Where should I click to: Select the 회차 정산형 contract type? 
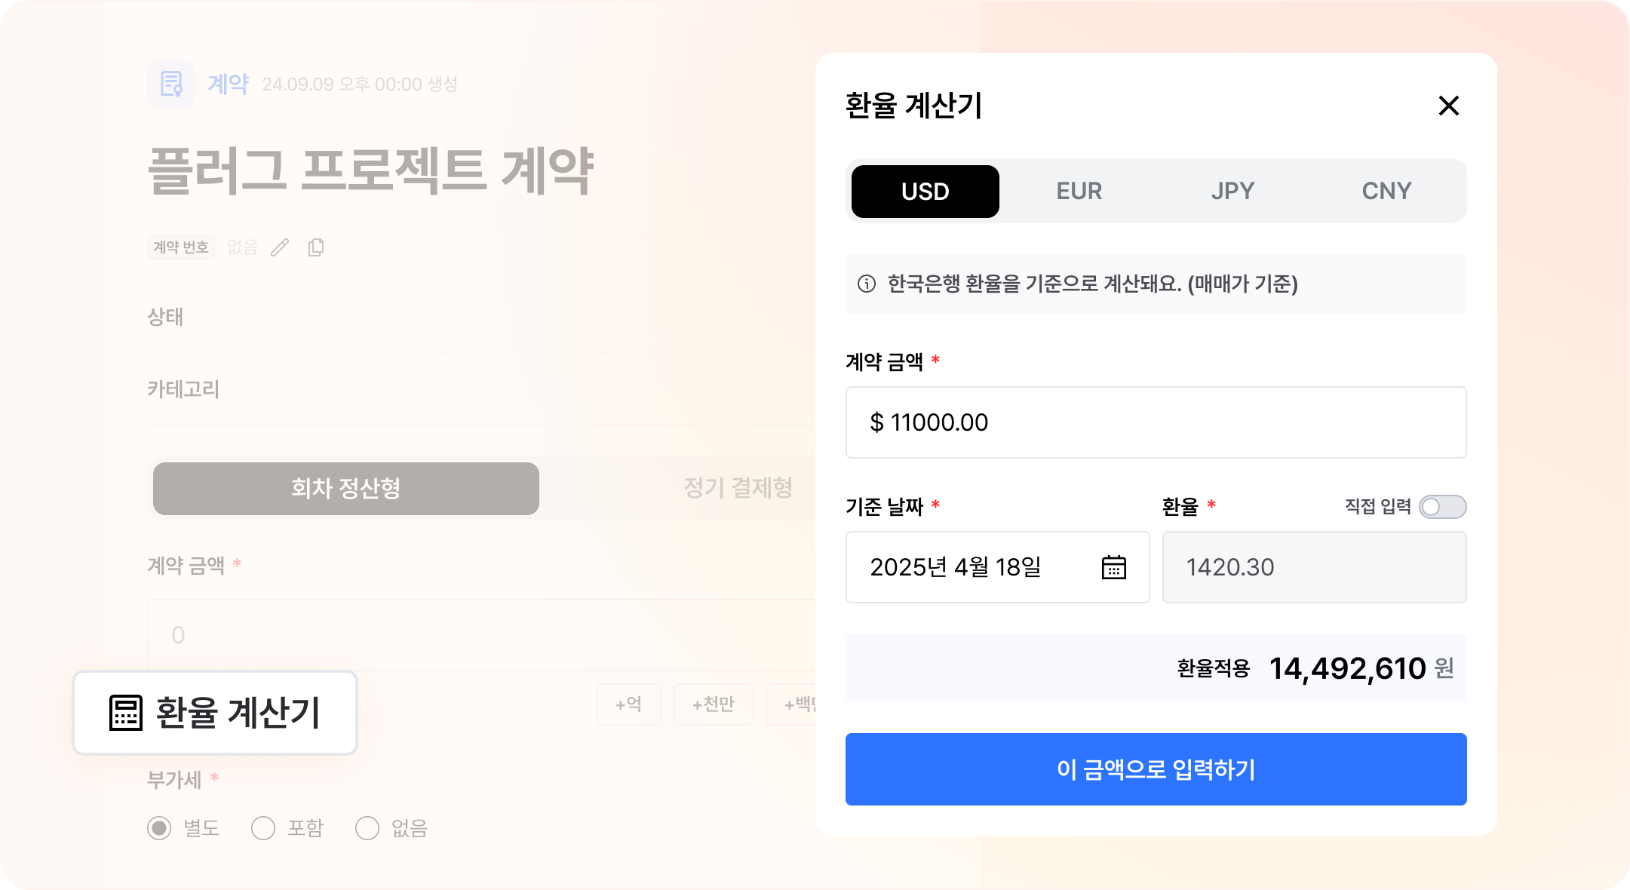tap(345, 489)
